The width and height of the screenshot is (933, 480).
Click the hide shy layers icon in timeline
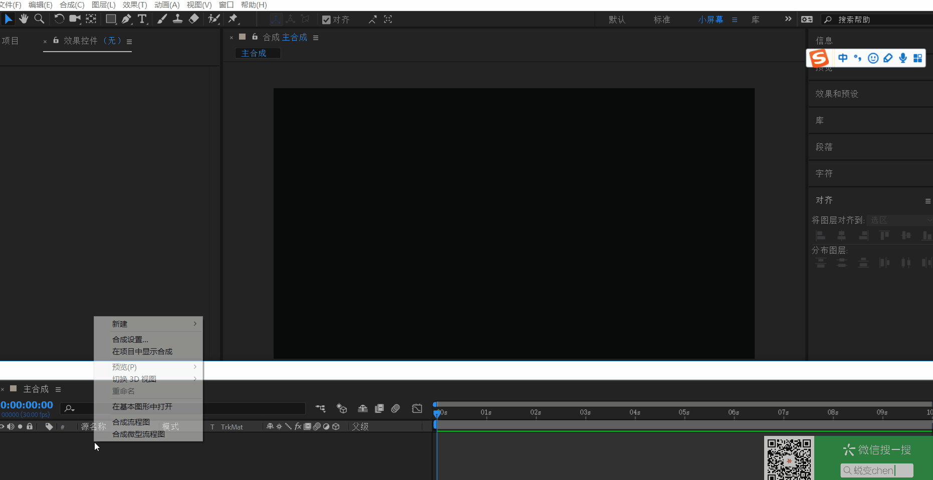tap(363, 408)
